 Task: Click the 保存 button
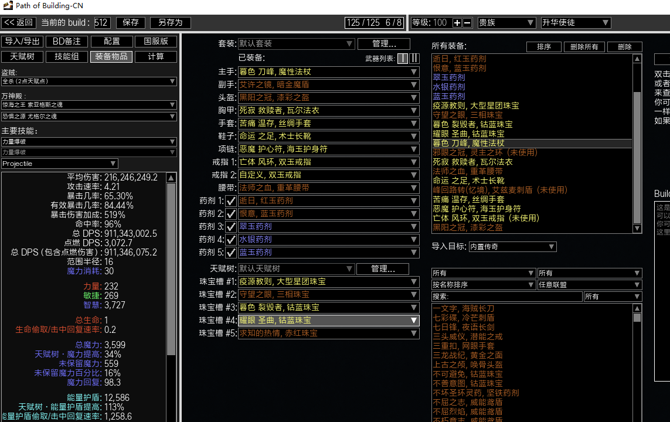pyautogui.click(x=130, y=23)
